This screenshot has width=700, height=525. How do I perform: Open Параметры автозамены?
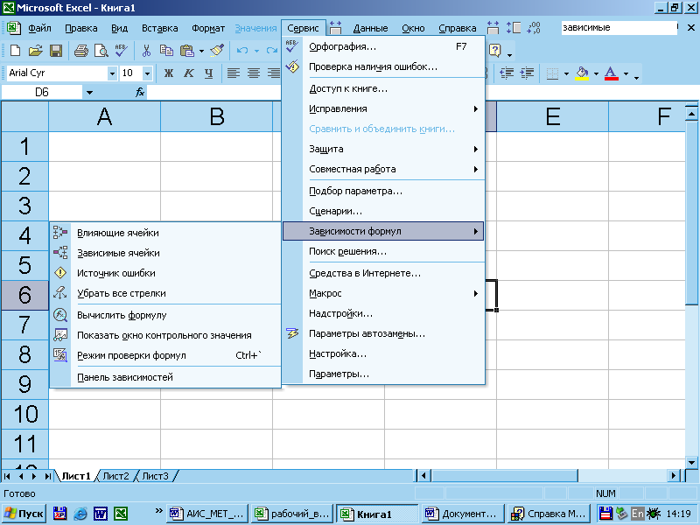[383, 333]
